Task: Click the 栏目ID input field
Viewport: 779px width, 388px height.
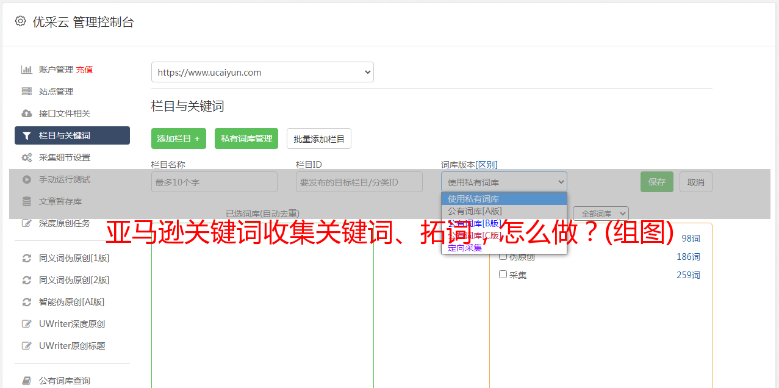Action: 359,182
